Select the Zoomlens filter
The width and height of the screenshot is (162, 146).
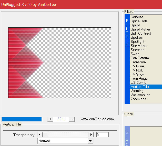tap(138, 99)
